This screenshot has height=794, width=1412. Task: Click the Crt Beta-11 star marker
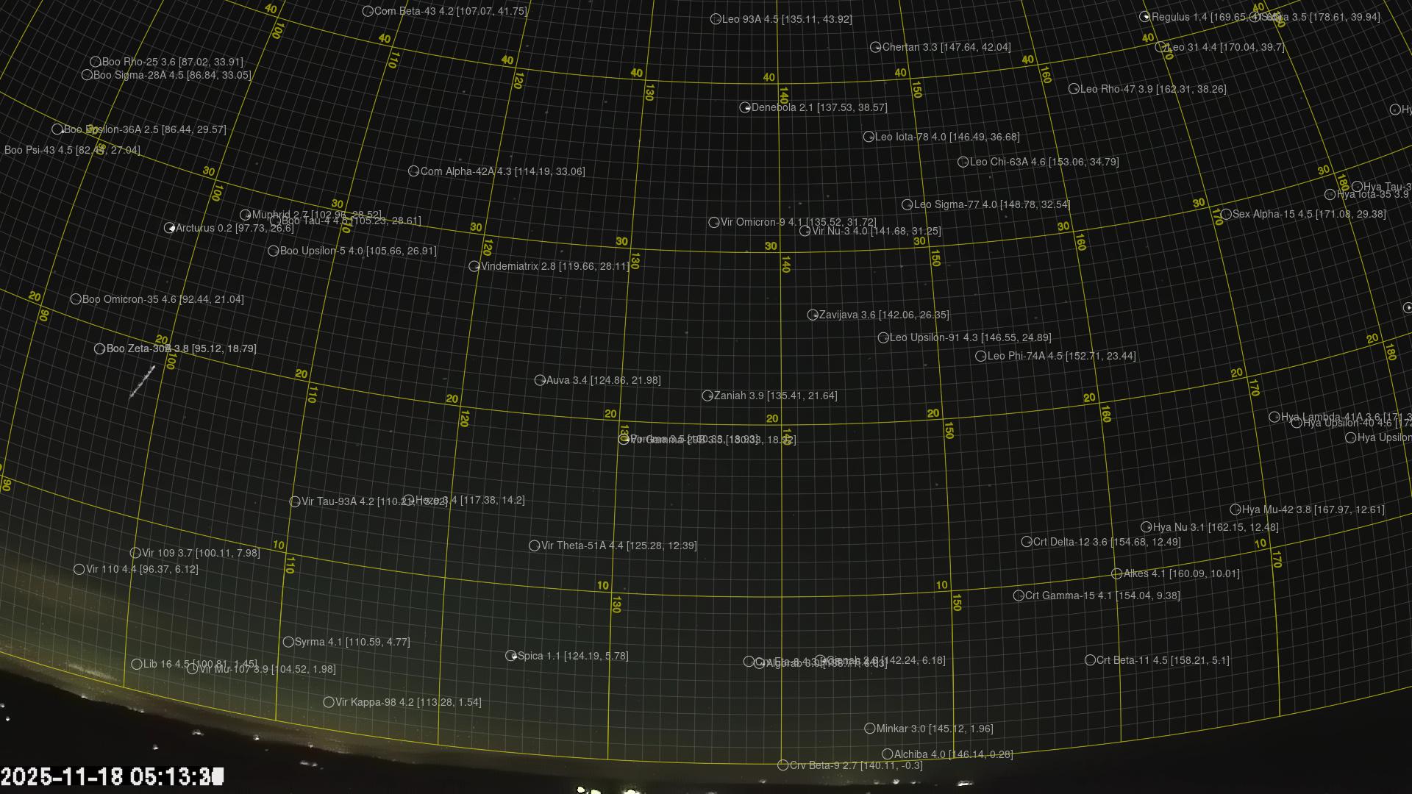coord(1090,661)
